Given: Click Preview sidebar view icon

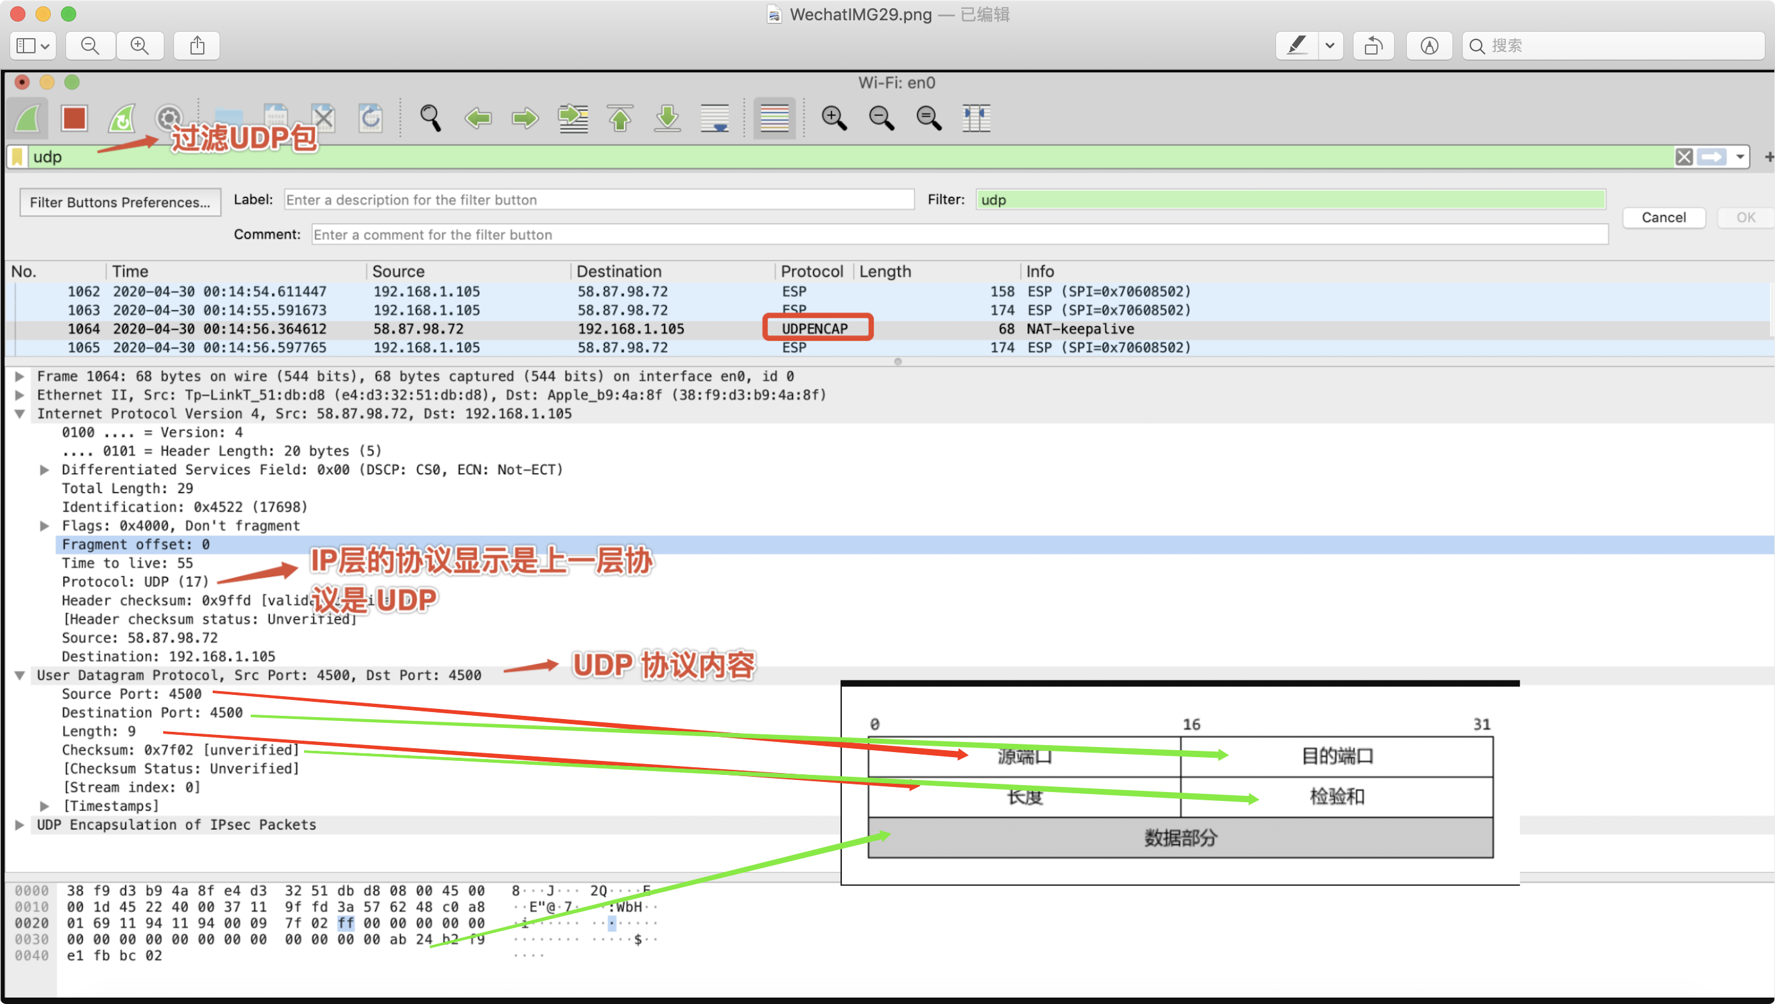Looking at the screenshot, I should (x=32, y=46).
